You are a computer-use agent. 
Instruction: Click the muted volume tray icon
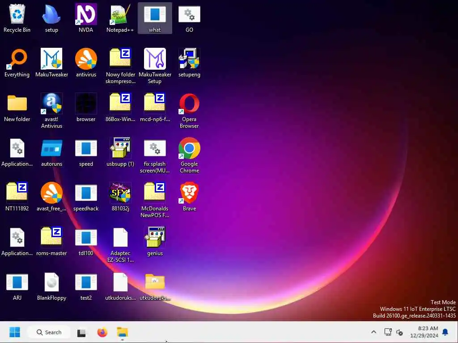pyautogui.click(x=399, y=332)
